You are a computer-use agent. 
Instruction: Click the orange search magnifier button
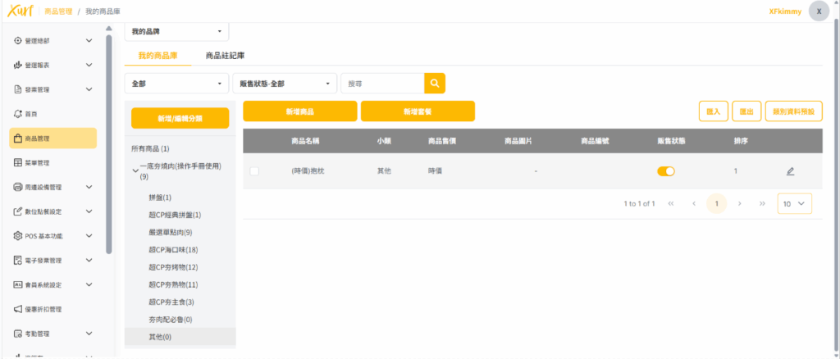[435, 84]
